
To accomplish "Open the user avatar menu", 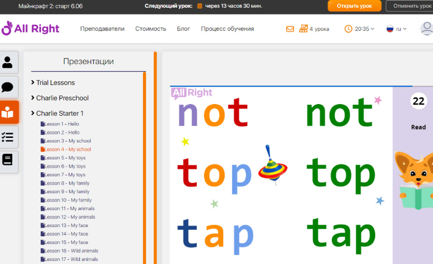I will (x=426, y=29).
